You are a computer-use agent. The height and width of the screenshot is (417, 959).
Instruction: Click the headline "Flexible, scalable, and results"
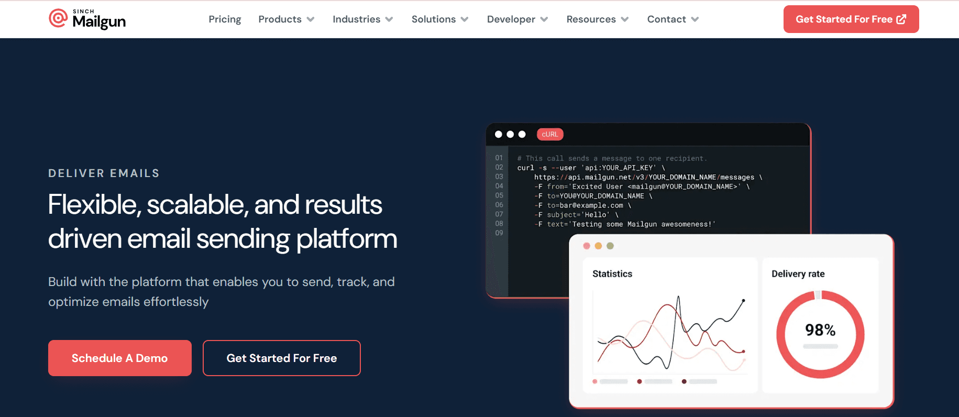[x=215, y=204]
